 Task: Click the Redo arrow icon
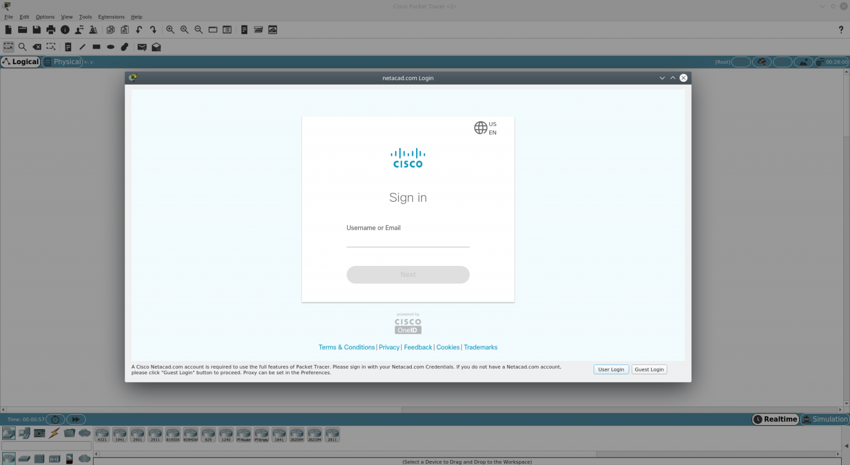click(x=153, y=30)
